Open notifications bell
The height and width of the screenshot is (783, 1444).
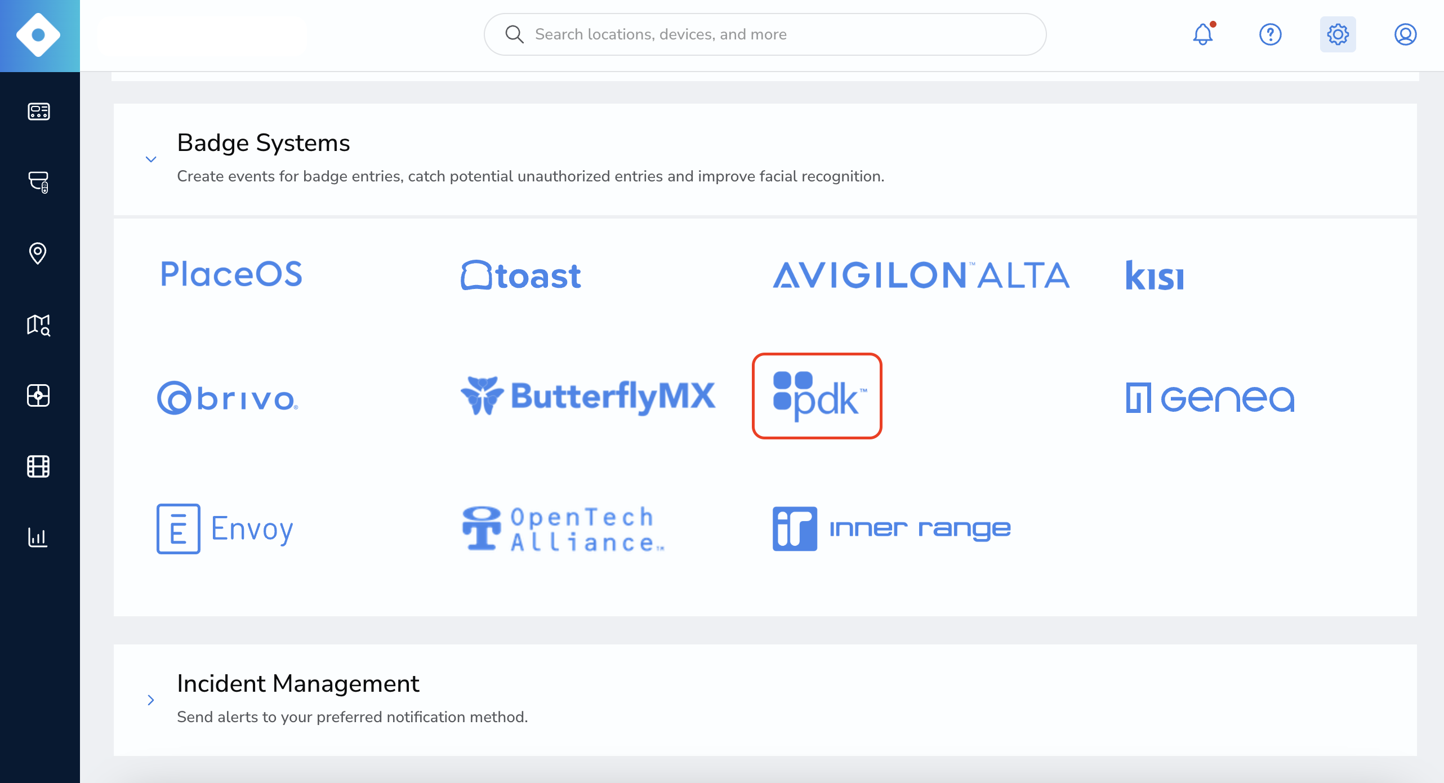point(1203,34)
